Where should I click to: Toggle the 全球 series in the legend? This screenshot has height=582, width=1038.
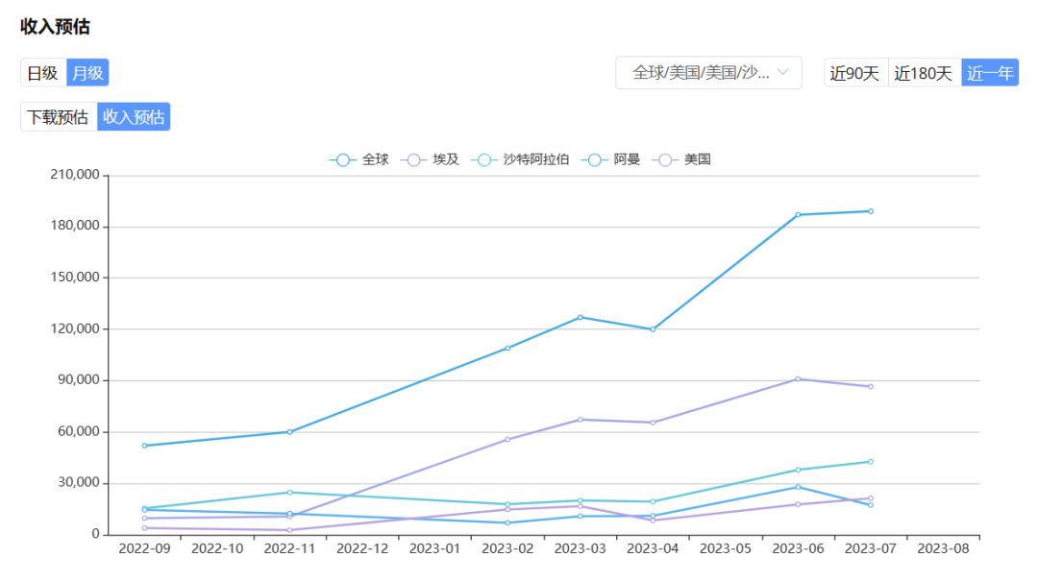click(359, 159)
